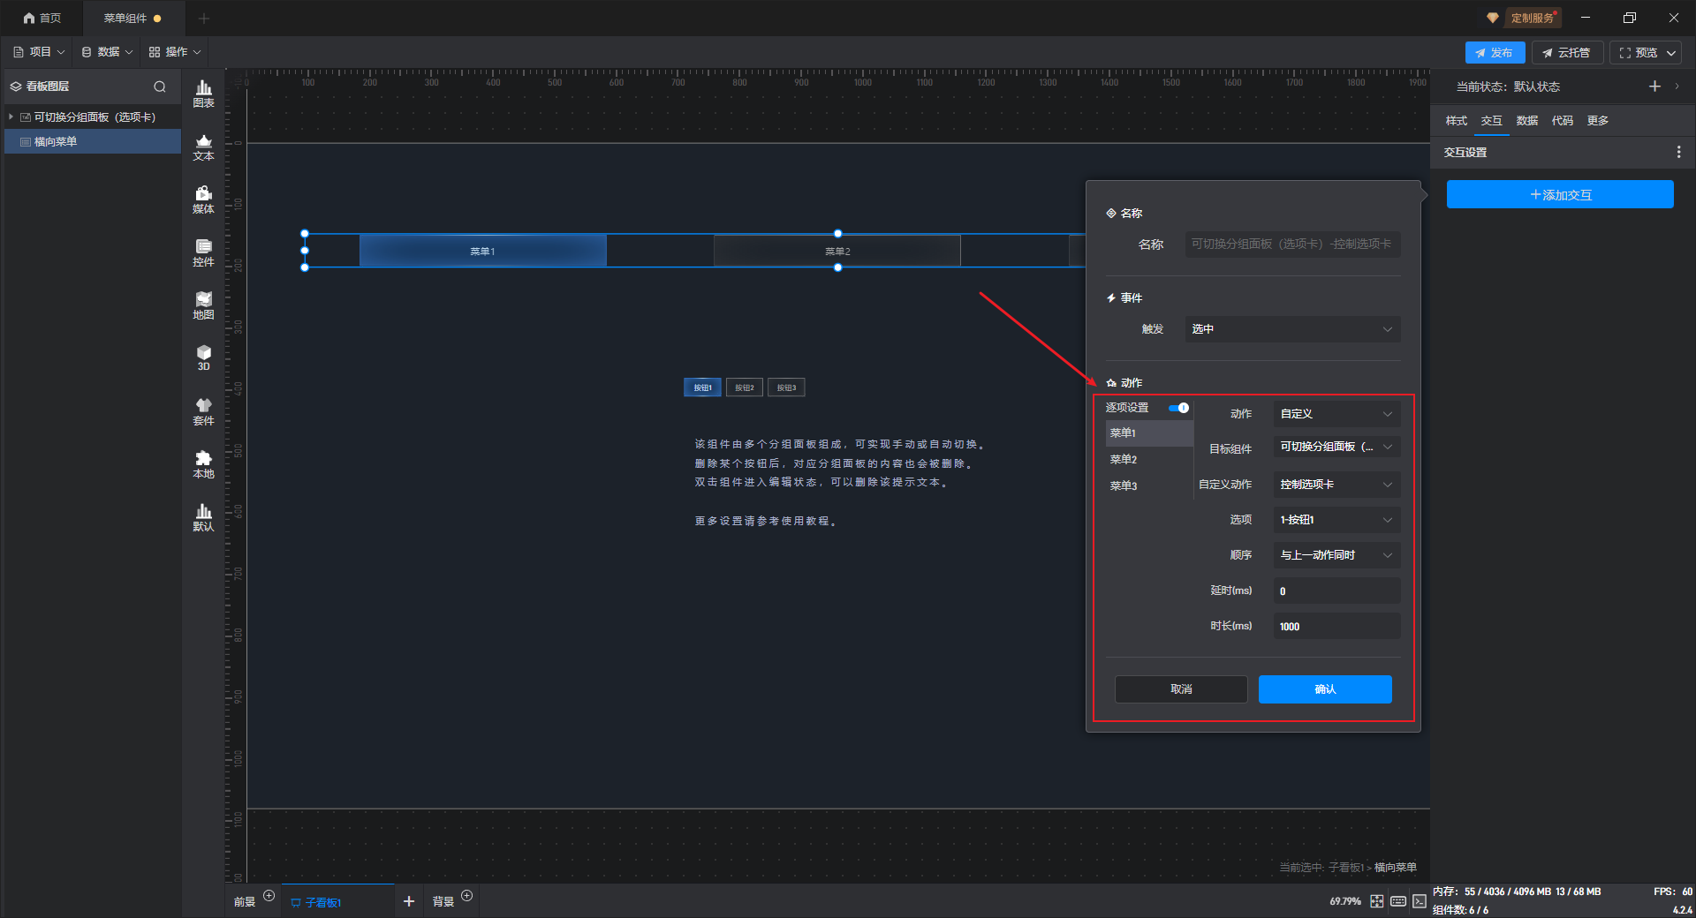The height and width of the screenshot is (918, 1696).
Task: Toggle the 逐项设置 switch
Action: (x=1178, y=408)
